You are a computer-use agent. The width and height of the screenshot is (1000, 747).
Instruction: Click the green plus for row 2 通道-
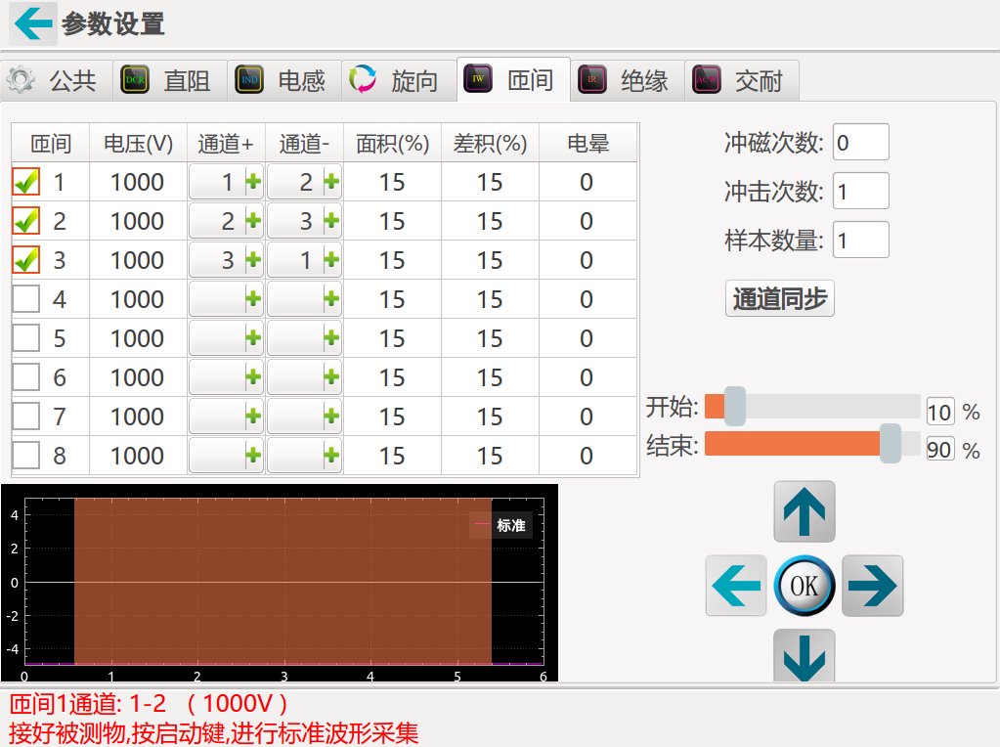[331, 221]
